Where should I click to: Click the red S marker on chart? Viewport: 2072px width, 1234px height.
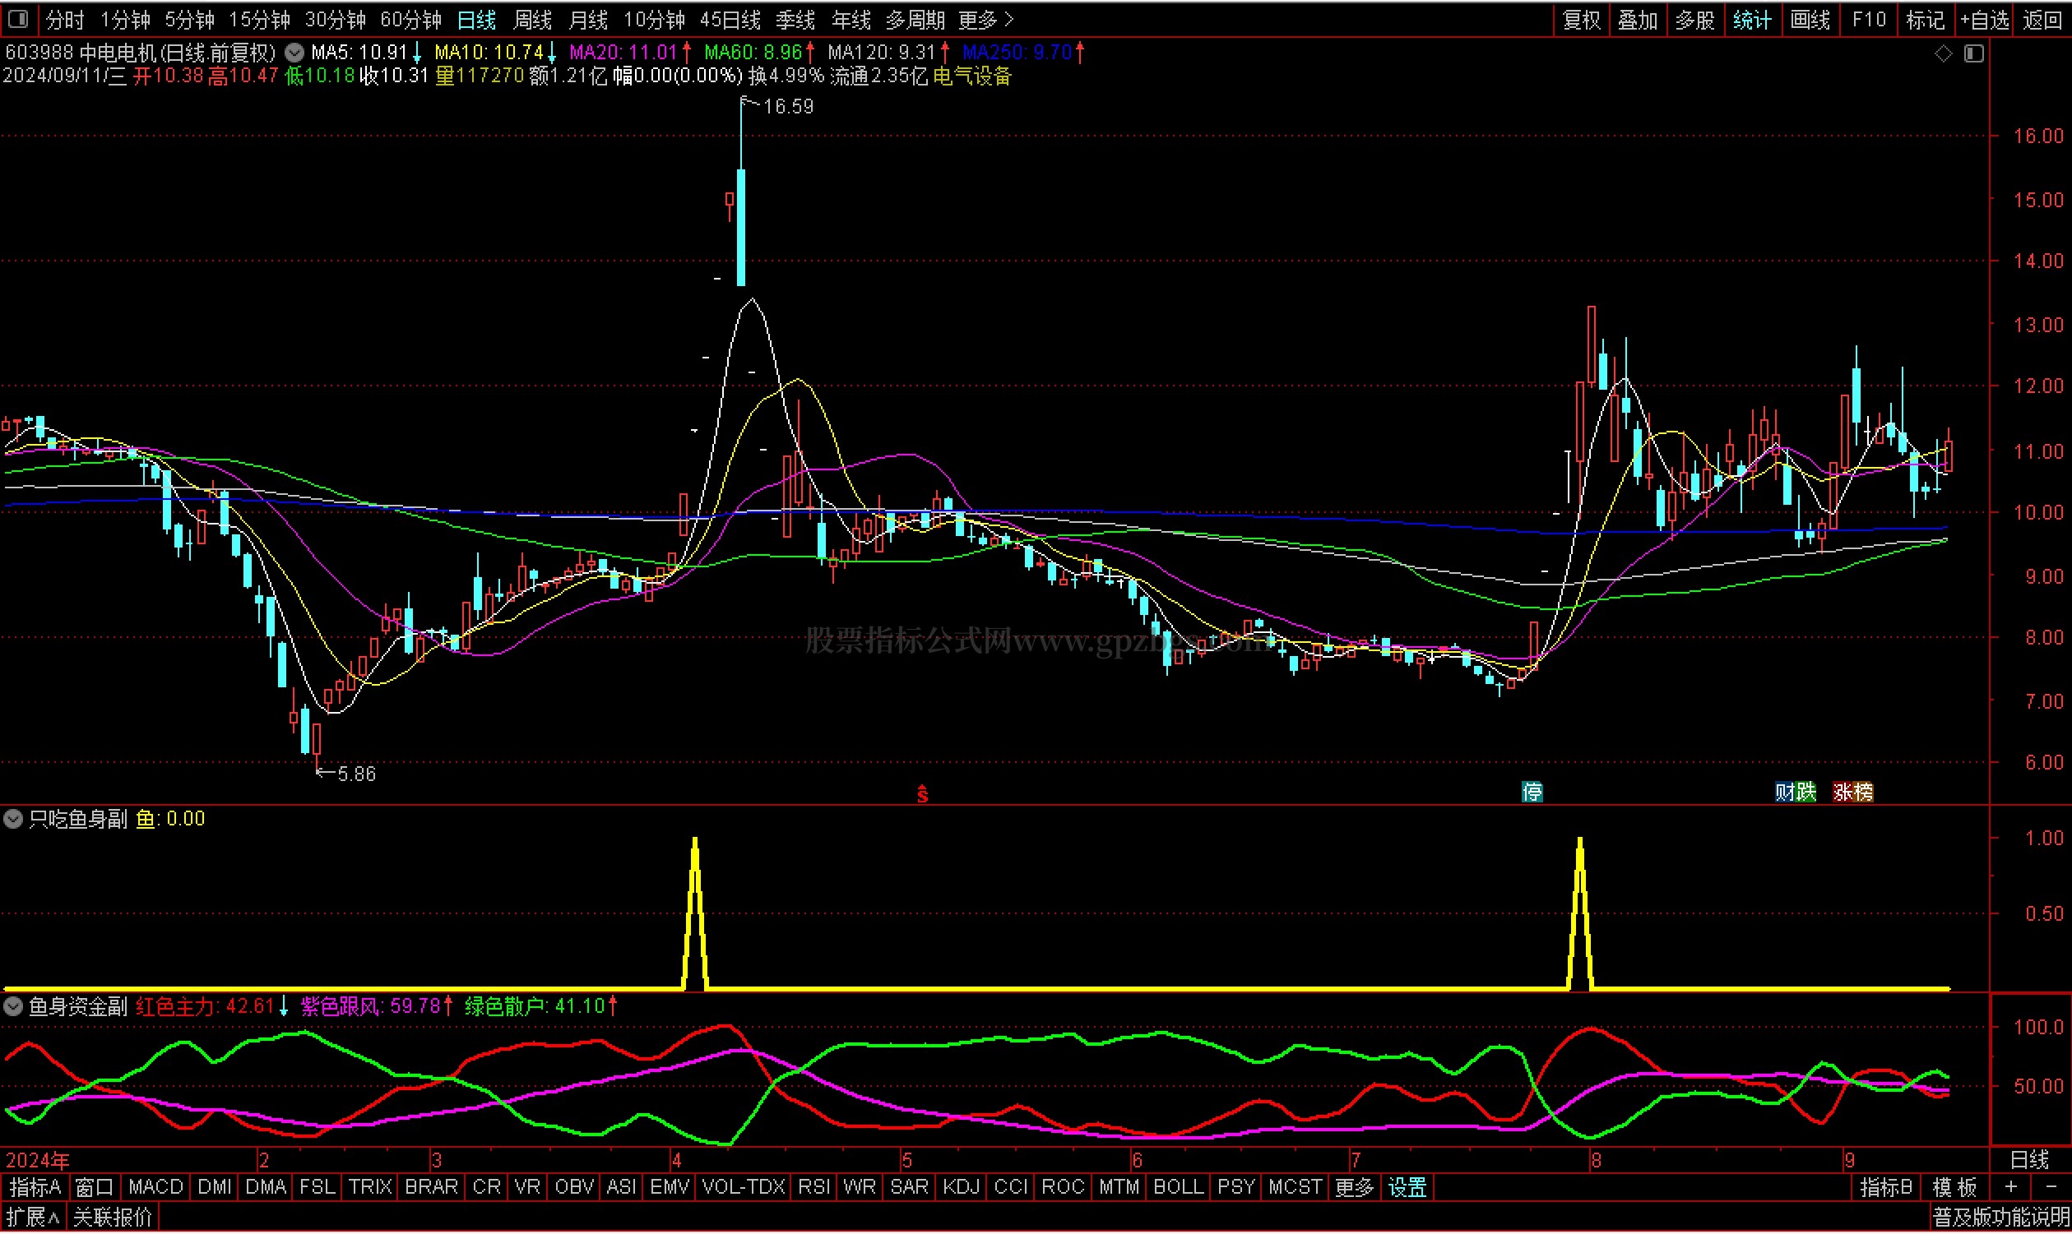pos(922,794)
